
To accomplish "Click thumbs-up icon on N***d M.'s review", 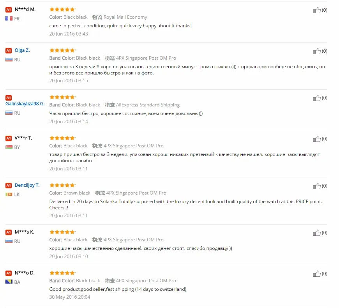I will 316,10.
